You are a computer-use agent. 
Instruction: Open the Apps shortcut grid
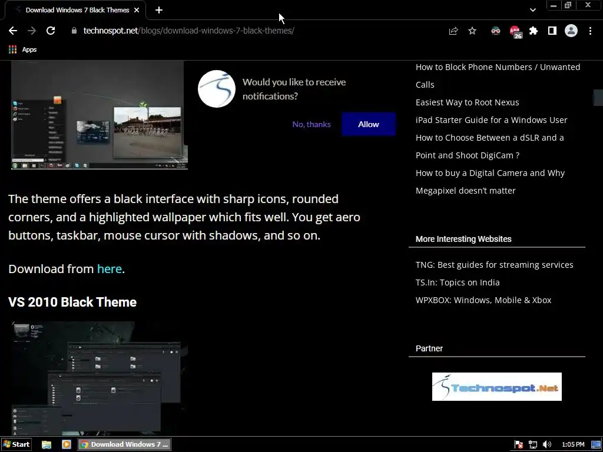coord(23,49)
